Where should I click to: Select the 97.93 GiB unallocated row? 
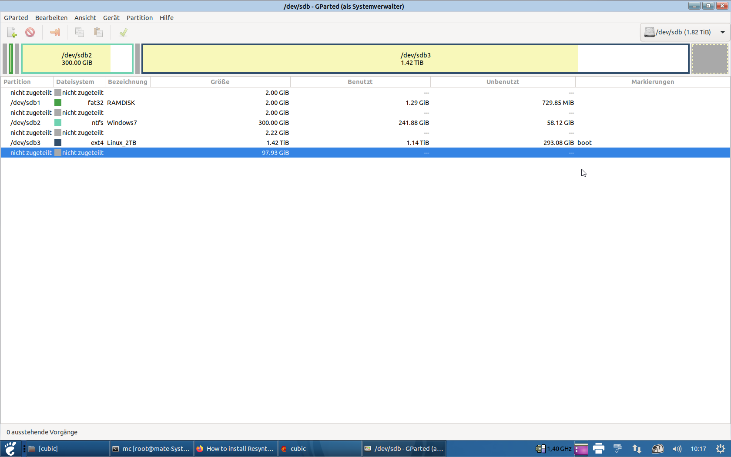click(x=365, y=153)
